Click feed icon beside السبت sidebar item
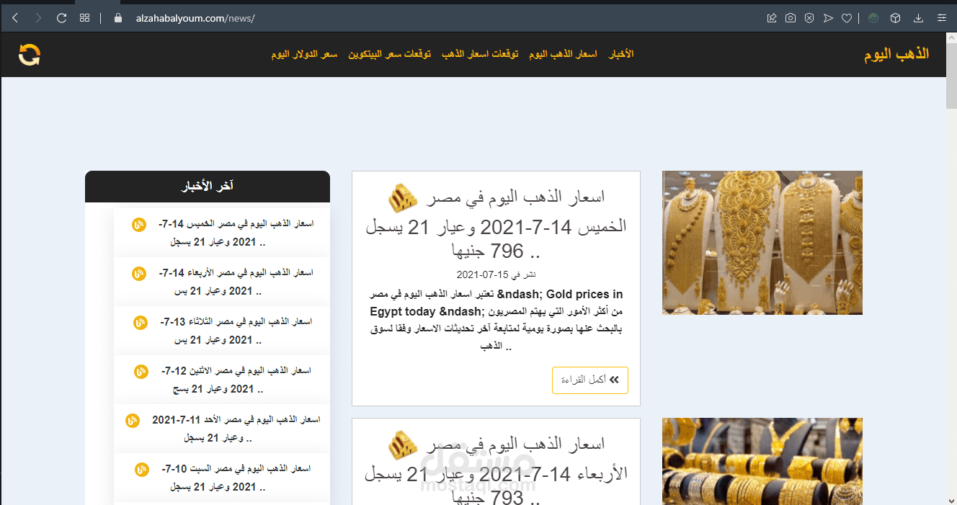 tap(142, 470)
